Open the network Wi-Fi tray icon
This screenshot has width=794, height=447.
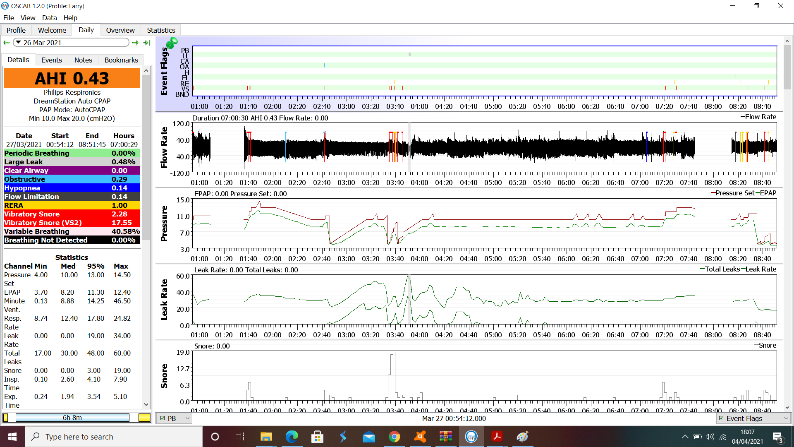click(x=723, y=437)
